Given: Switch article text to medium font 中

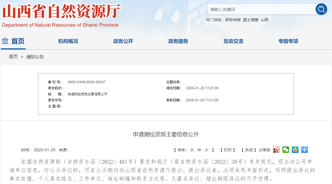Looking at the screenshot, I should point(199,150).
